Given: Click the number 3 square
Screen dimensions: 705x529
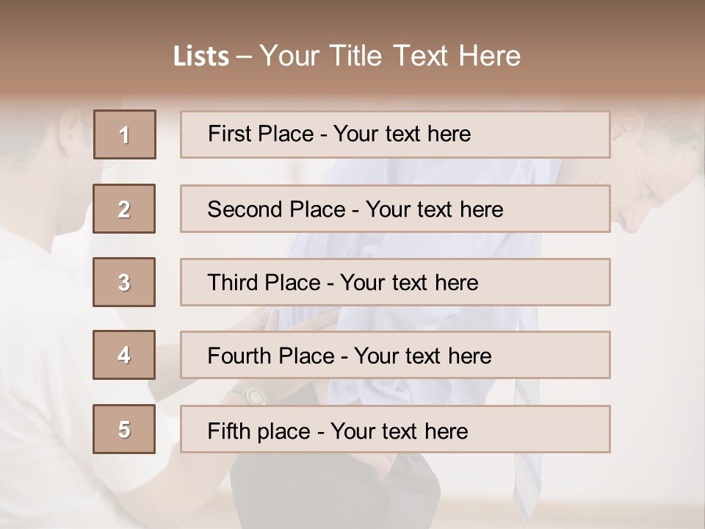Looking at the screenshot, I should pyautogui.click(x=124, y=282).
